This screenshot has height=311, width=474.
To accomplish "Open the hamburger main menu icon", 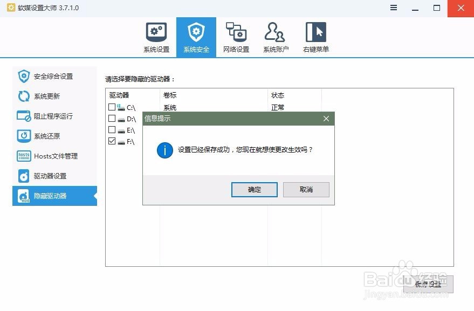I will coord(394,8).
